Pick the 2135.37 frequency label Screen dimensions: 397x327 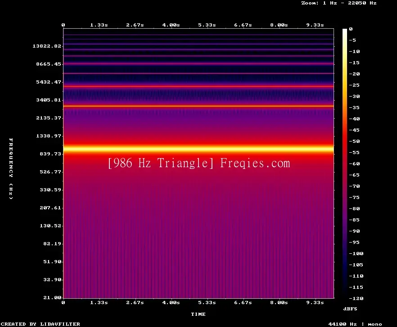(49, 118)
